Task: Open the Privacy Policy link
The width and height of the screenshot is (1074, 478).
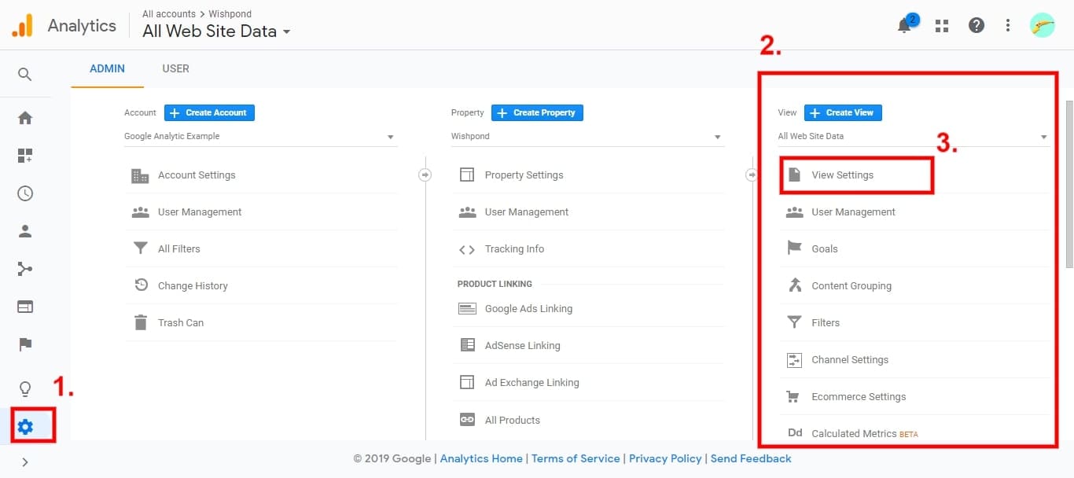Action: (x=665, y=458)
